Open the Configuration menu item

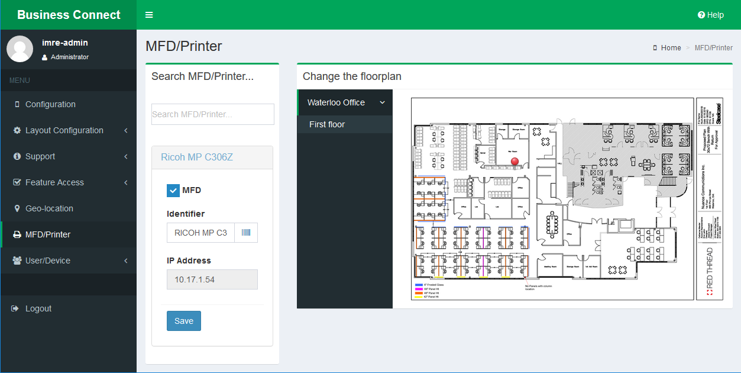[x=50, y=104]
